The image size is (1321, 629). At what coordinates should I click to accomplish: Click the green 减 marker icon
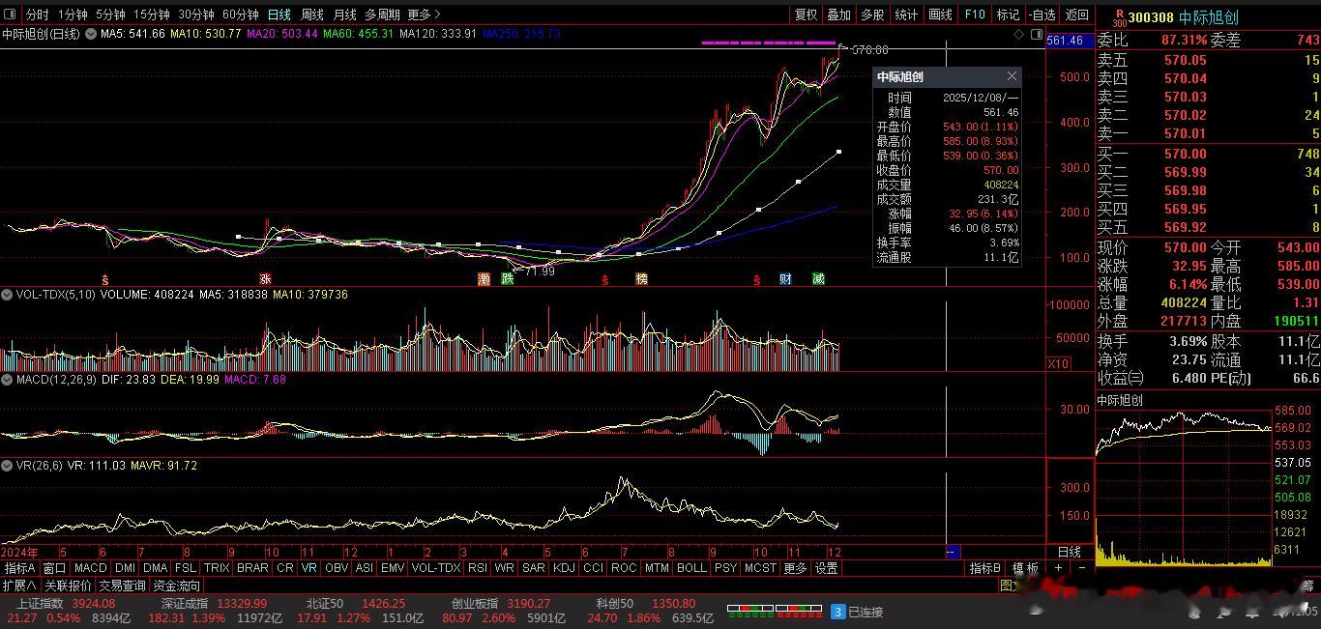click(818, 279)
